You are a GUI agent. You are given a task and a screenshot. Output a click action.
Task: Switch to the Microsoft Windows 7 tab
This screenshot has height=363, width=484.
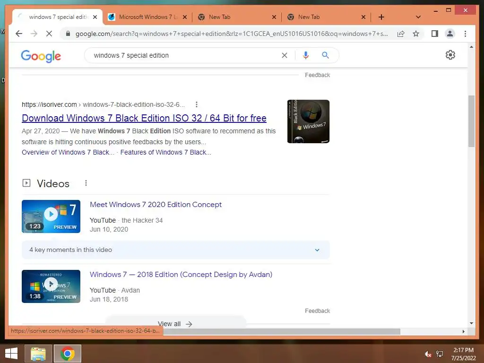tap(147, 17)
